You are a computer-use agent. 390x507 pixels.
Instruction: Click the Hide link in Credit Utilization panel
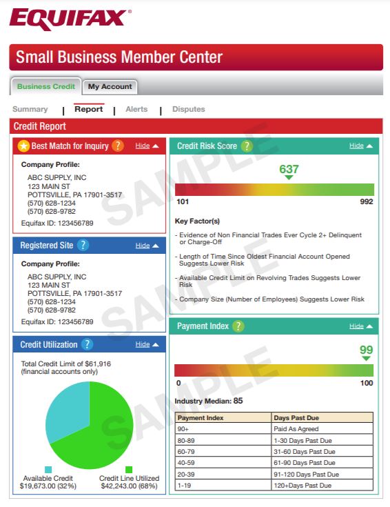143,344
